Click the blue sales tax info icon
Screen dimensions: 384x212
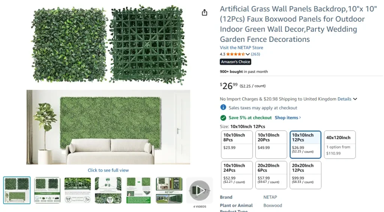pos(223,108)
